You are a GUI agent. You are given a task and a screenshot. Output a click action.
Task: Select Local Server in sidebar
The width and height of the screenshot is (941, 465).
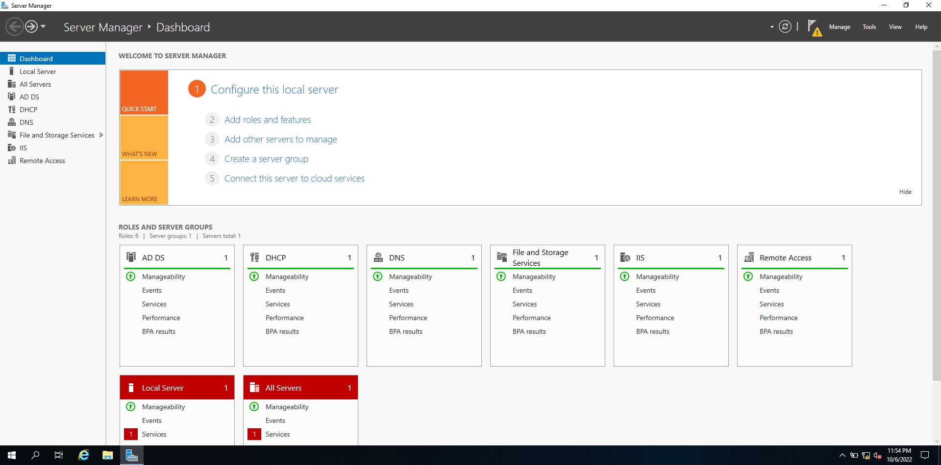click(x=53, y=71)
